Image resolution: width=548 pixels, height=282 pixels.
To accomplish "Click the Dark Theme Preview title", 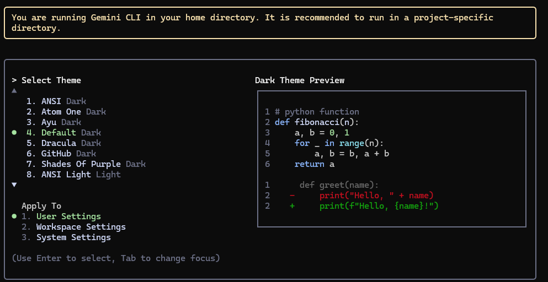I will (300, 80).
